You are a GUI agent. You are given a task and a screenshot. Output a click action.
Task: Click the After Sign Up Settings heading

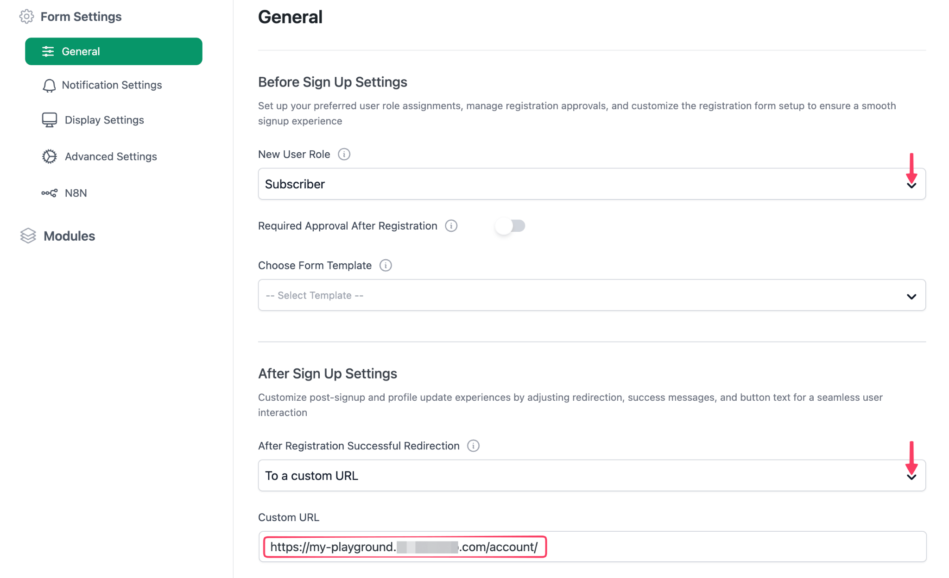[x=327, y=373]
